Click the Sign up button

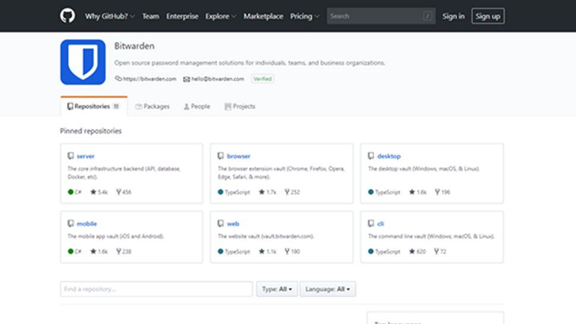[x=488, y=16]
